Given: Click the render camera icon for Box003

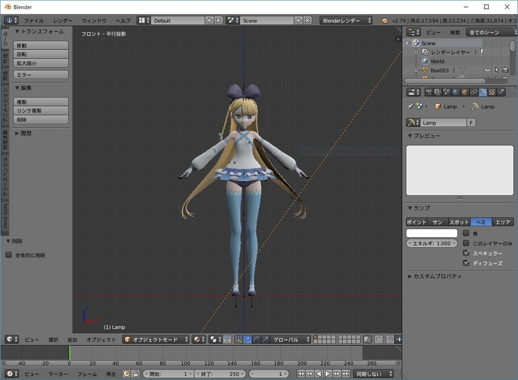Looking at the screenshot, I should tap(505, 70).
